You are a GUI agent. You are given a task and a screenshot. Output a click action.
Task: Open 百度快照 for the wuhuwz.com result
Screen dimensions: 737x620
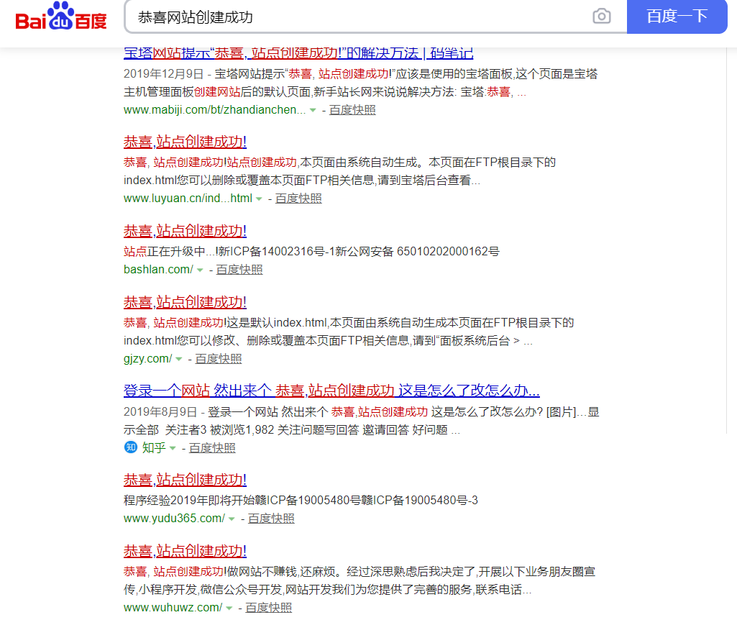268,607
